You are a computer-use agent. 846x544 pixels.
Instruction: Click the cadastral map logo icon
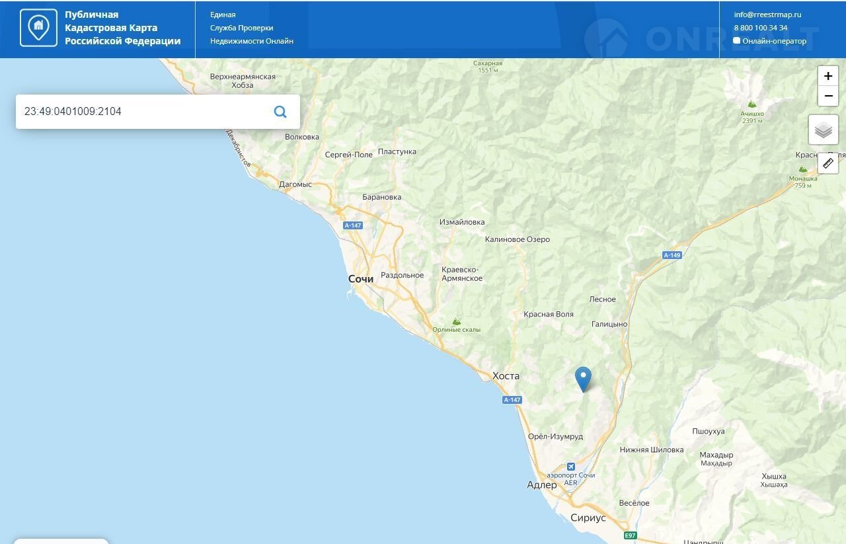[x=38, y=28]
